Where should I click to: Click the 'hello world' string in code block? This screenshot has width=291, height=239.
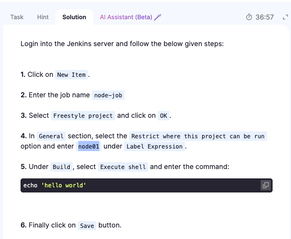click(x=64, y=185)
